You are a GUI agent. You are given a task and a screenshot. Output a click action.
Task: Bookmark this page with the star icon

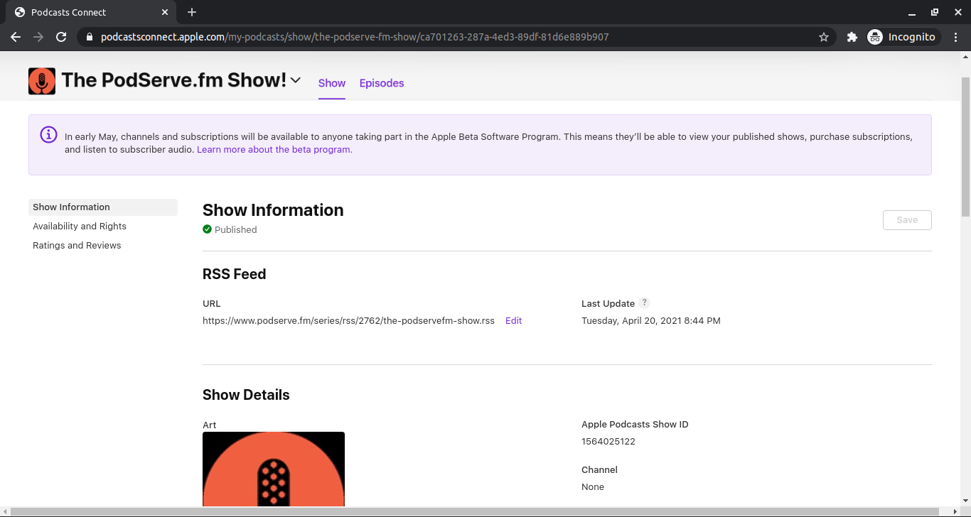[824, 37]
